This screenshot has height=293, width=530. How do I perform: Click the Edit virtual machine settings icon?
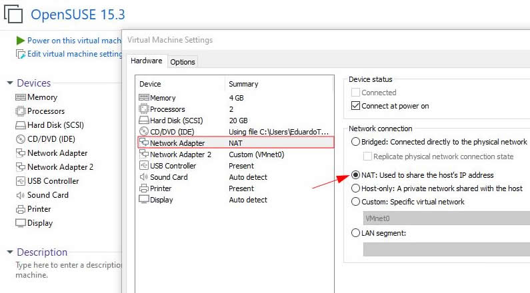[x=20, y=54]
